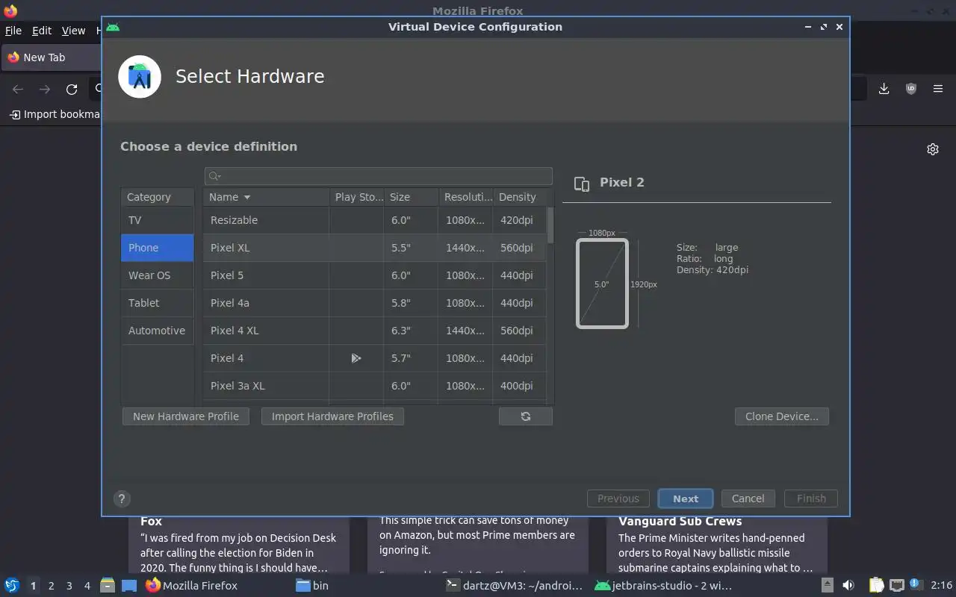Screen dimensions: 956x597
Task: Click the Android icon in the dialog title bar
Action: coord(113,27)
